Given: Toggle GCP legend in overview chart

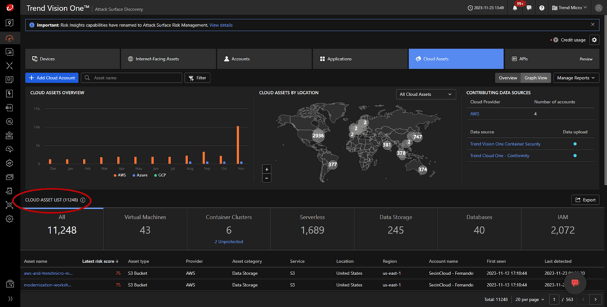Looking at the screenshot, I should click(x=160, y=176).
